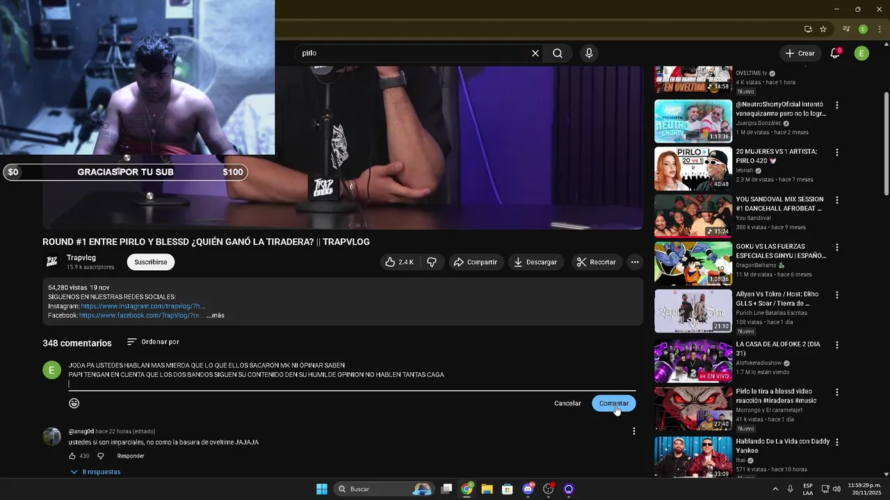Open menu for Pirlo 420 video

837,153
